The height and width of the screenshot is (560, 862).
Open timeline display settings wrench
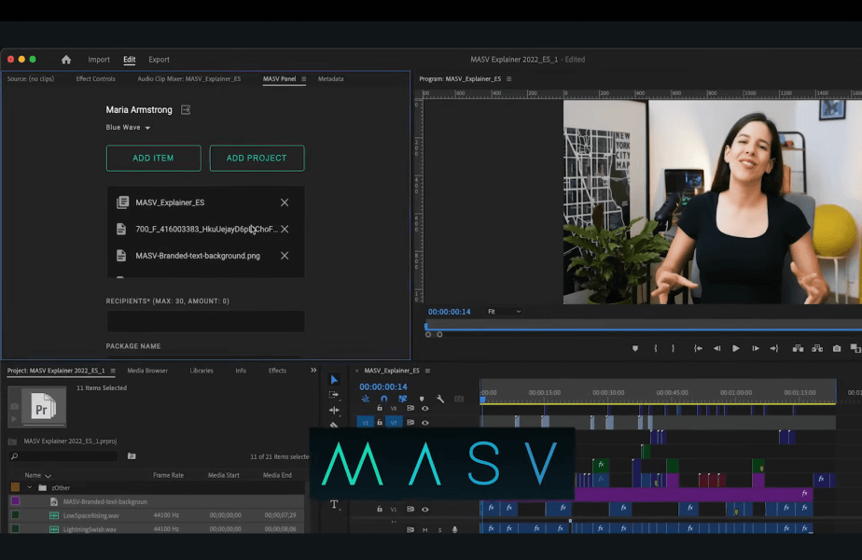[x=439, y=399]
